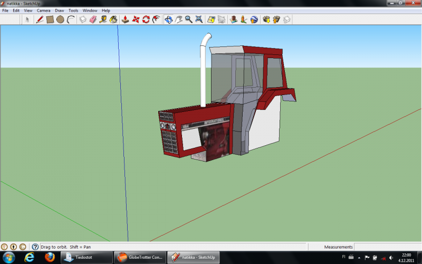The image size is (422, 264).
Task: Open the Tools menu
Action: point(73,10)
